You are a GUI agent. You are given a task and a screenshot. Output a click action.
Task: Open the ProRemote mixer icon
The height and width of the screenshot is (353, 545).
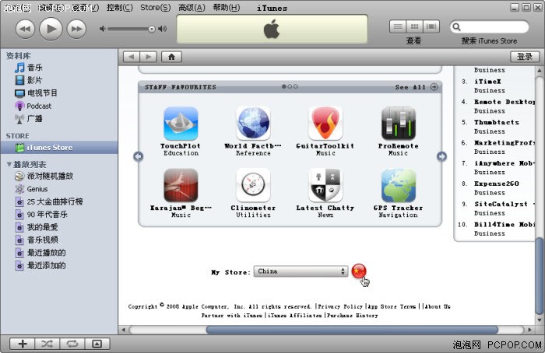[399, 124]
